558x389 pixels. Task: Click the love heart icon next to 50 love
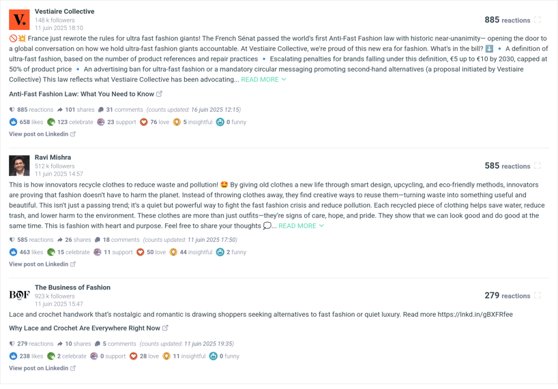(x=141, y=252)
